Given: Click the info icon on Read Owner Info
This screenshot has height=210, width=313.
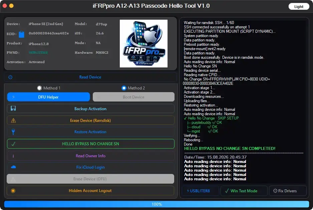Looking at the screenshot, I should click(x=13, y=156).
